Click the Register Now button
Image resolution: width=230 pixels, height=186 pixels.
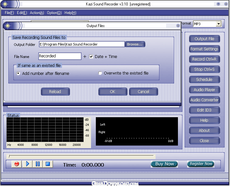201,164
